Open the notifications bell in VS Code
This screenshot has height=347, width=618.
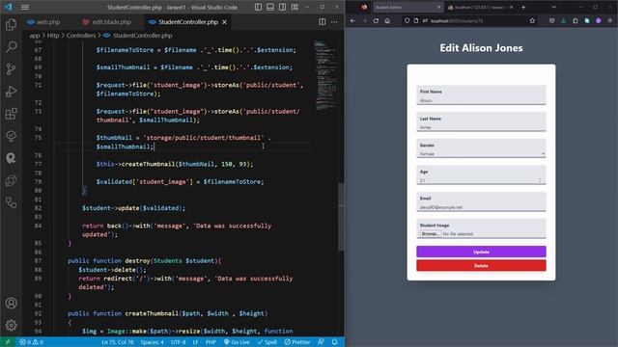point(334,342)
